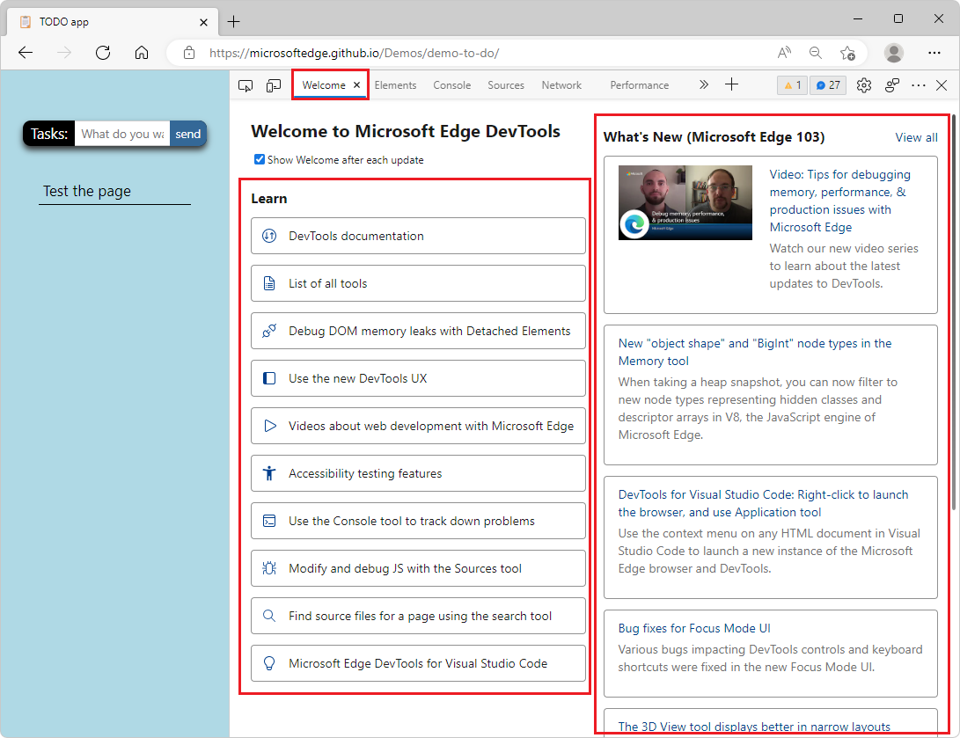
Task: Add this page to favorites
Action: 847,53
